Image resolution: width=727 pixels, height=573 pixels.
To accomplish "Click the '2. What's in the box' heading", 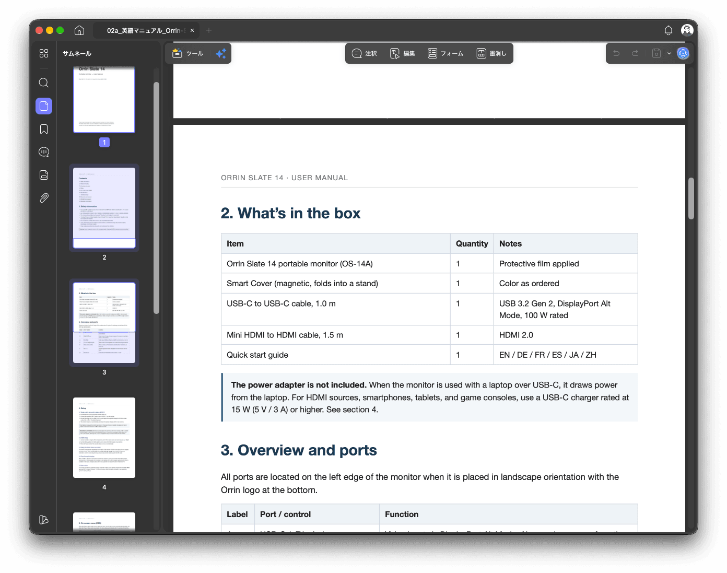I will pyautogui.click(x=290, y=213).
